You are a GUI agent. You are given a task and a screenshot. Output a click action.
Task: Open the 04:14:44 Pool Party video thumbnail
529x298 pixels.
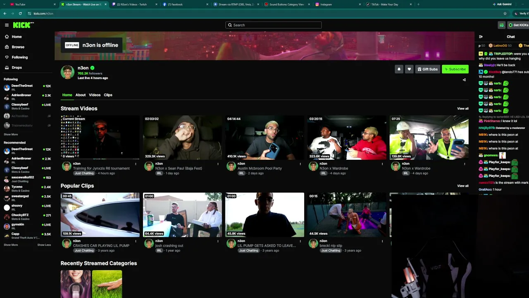264,137
